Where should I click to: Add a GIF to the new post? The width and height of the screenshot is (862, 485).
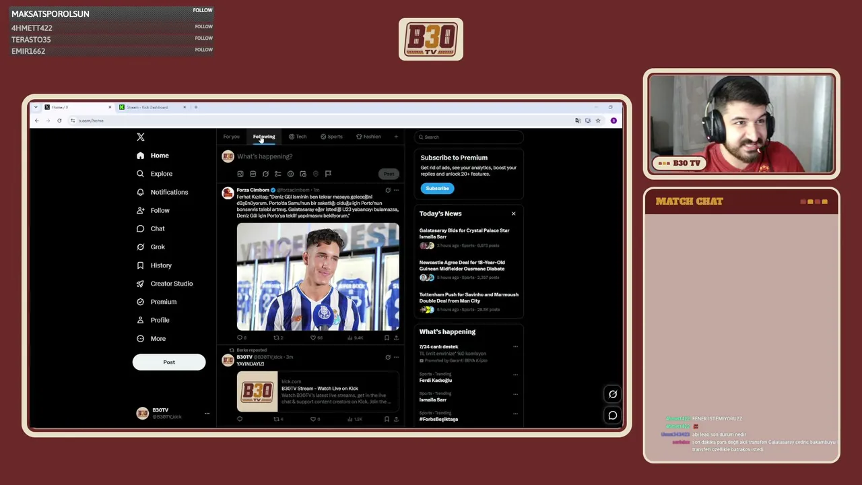[x=253, y=174]
